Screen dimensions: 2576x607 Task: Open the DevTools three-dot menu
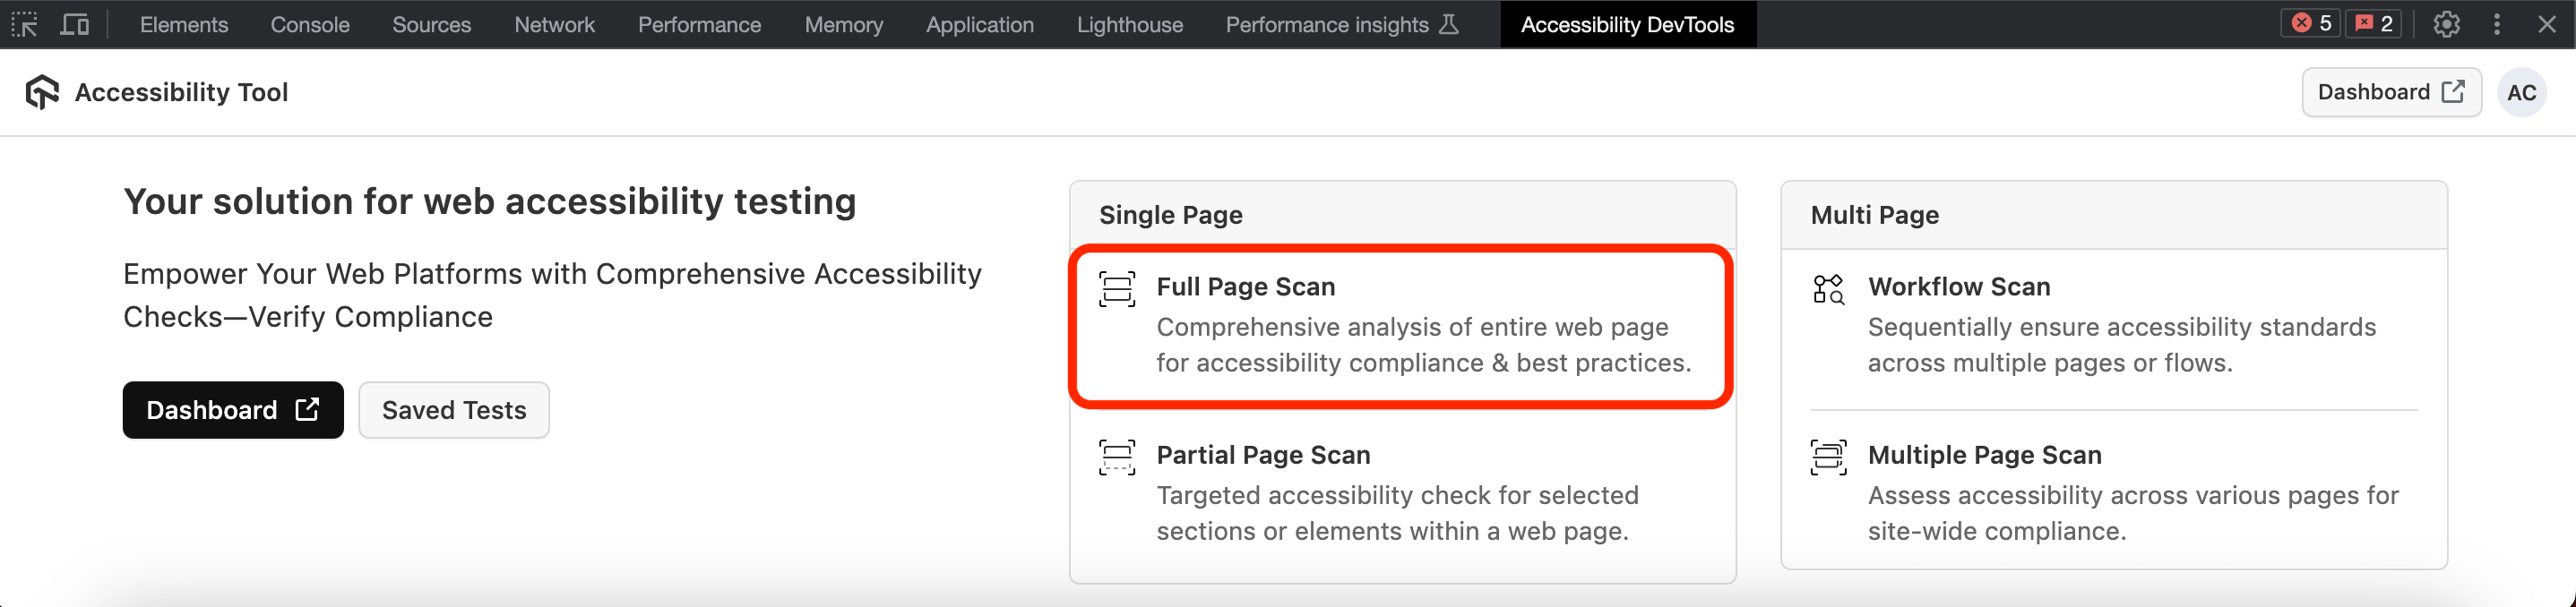[x=2497, y=24]
